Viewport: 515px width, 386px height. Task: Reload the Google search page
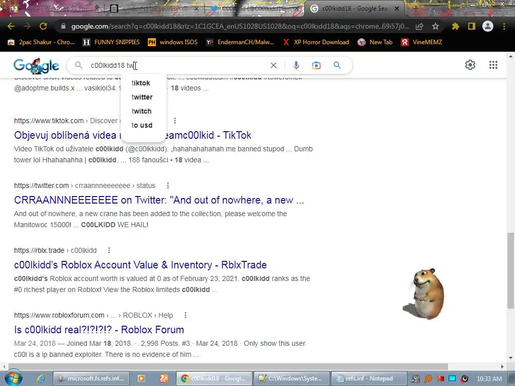coord(43,26)
